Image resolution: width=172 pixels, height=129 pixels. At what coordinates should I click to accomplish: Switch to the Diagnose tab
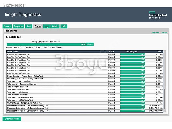pos(19,26)
